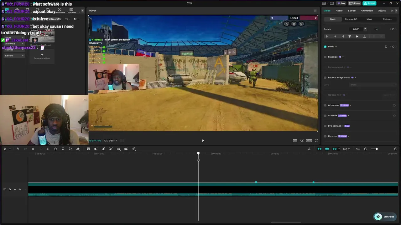Image resolution: width=401 pixels, height=225 pixels.
Task: Expand Lip sync options arrow
Action: click(349, 137)
